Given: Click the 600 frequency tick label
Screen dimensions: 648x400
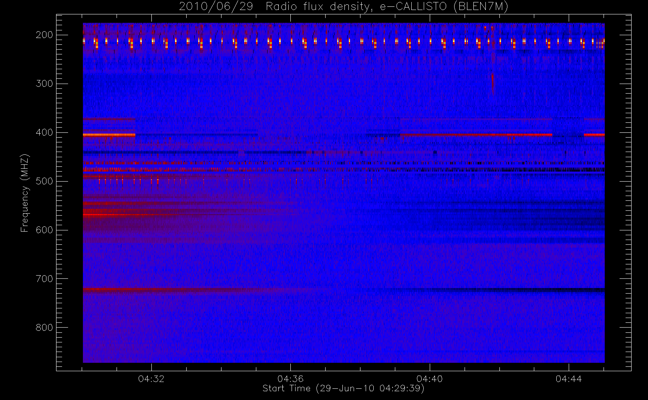Looking at the screenshot, I should (x=44, y=230).
